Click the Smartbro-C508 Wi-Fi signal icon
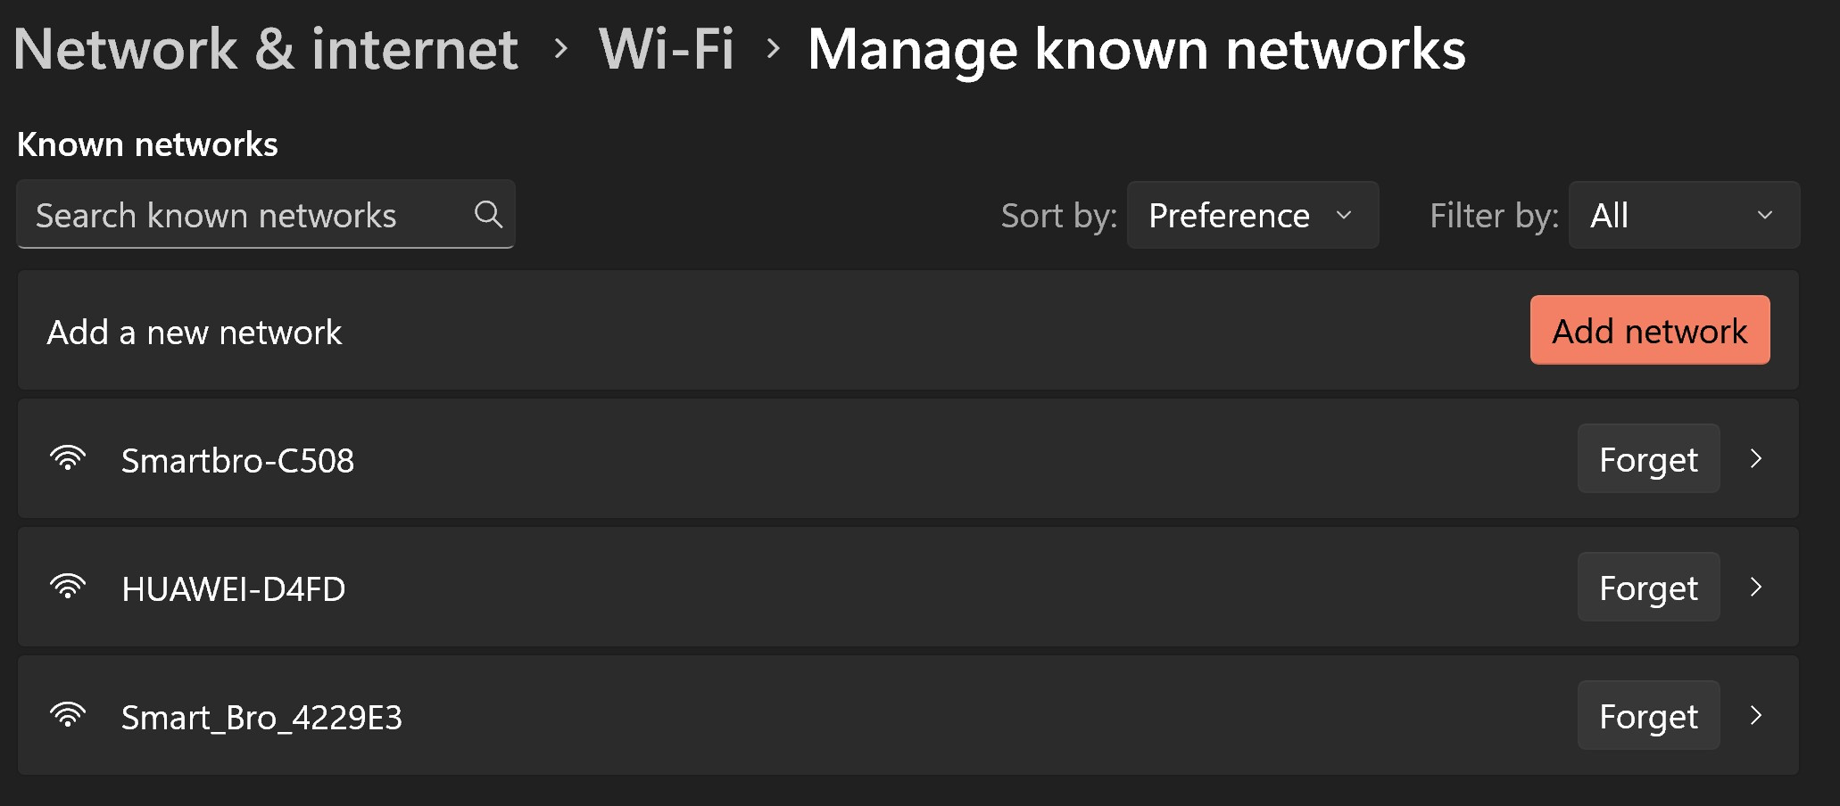The height and width of the screenshot is (806, 1840). click(x=68, y=458)
